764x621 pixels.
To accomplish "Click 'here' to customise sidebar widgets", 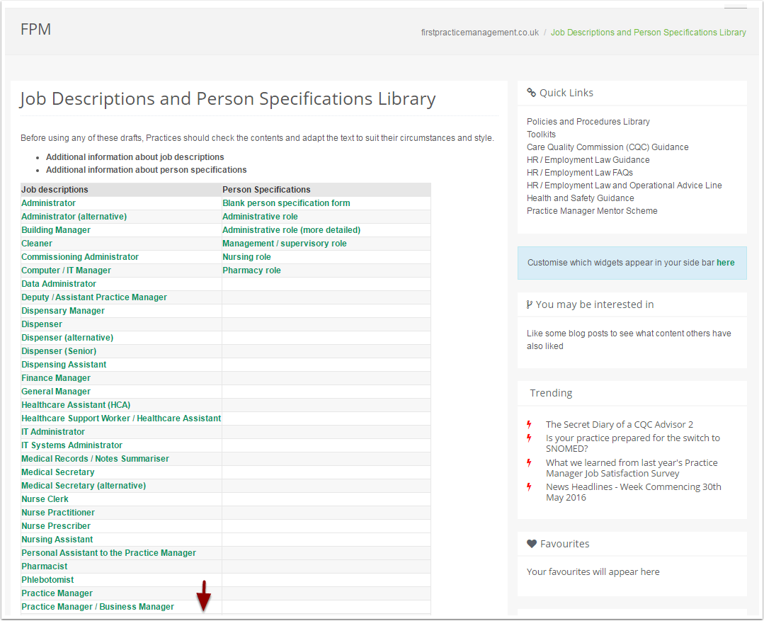I will coord(725,263).
